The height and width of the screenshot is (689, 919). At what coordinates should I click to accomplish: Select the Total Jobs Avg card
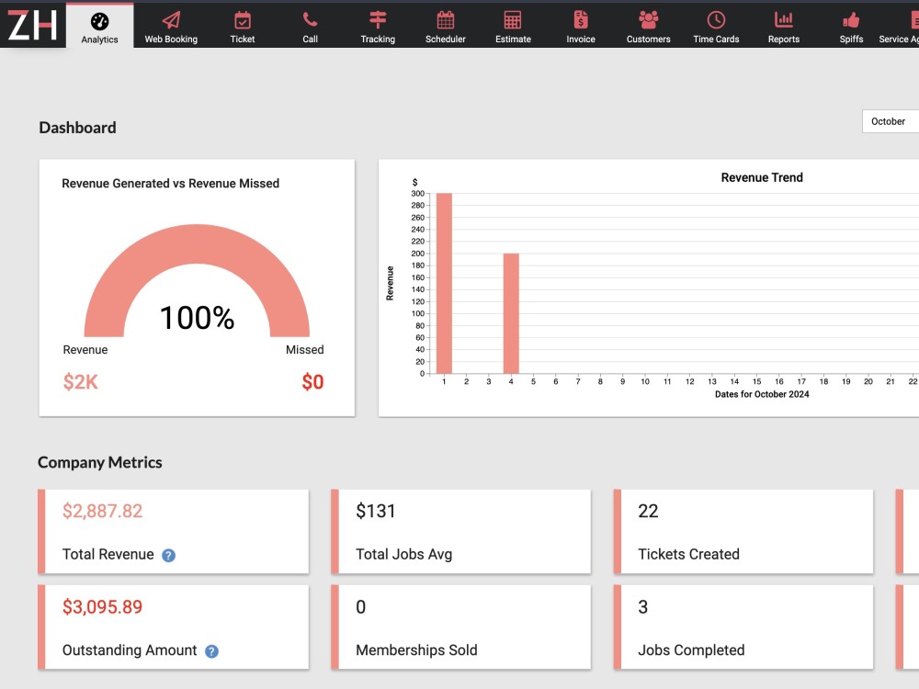coord(461,531)
